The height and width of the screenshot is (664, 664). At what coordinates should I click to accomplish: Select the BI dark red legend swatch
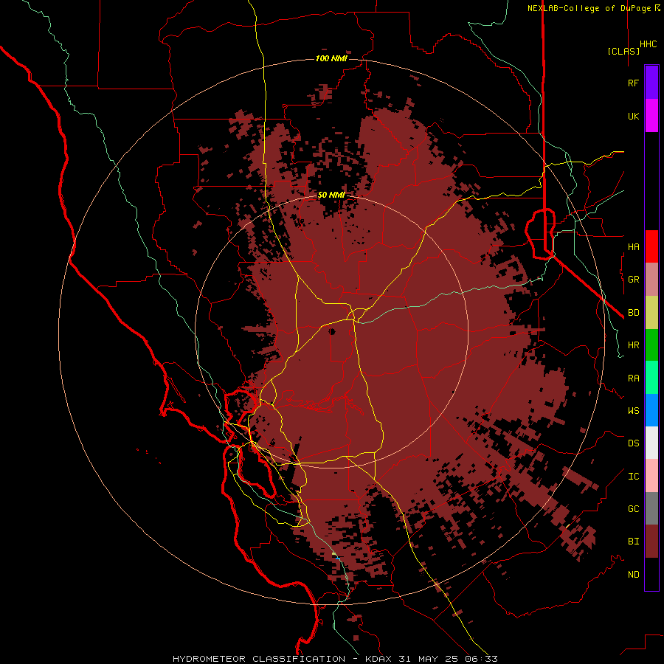[651, 542]
